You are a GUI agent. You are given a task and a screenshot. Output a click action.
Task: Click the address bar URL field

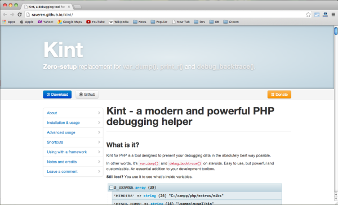tap(168, 15)
